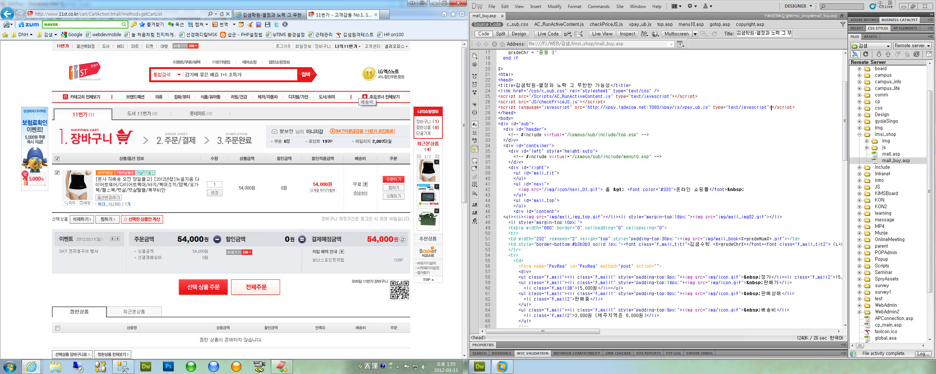The image size is (936, 374).
Task: Open Dreamweaver from the left taskbar
Action: 146,366
